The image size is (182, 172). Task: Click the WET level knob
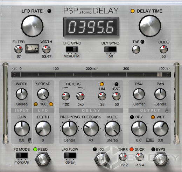pos(161,129)
